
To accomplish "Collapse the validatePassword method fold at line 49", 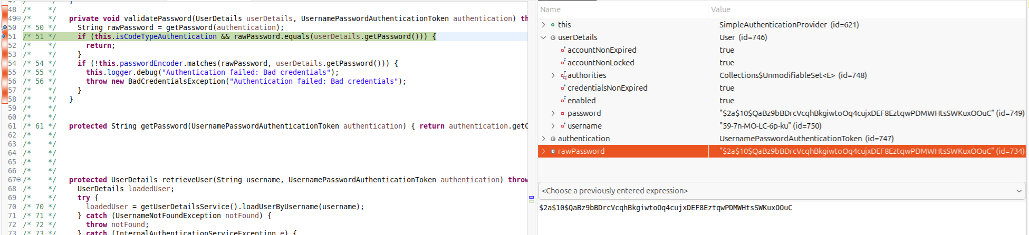I will click(19, 18).
